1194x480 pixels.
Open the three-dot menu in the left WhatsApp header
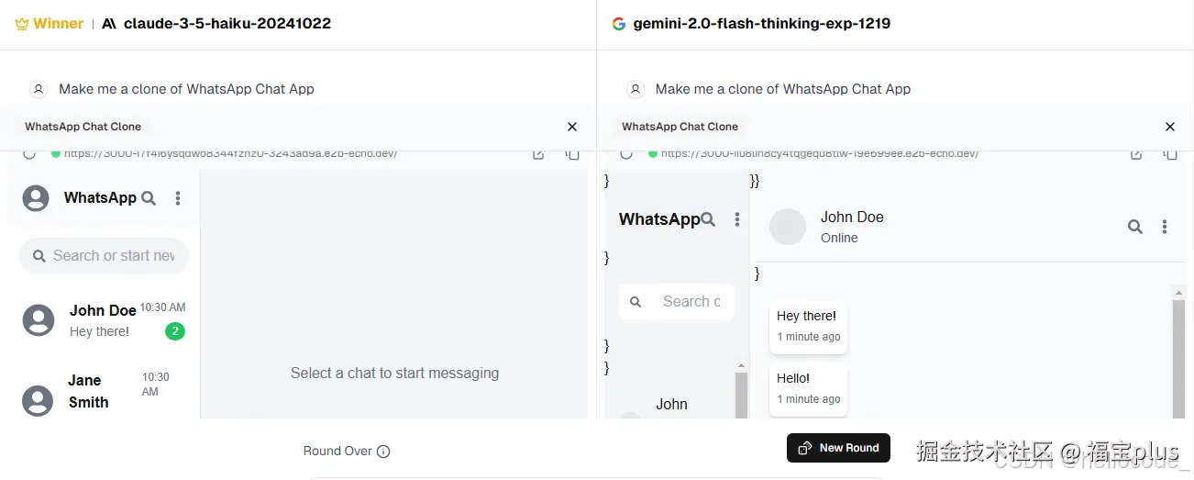click(x=178, y=198)
